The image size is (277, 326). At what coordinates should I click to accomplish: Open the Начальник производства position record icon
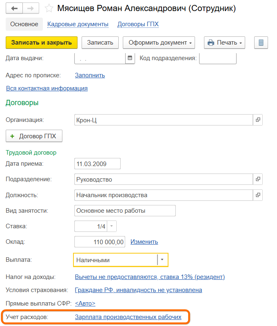click(258, 195)
